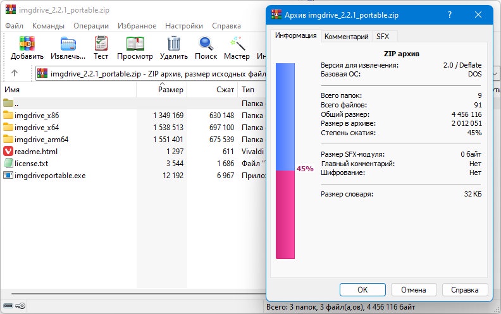Select the imgdrive_x64 row name

(x=37, y=128)
